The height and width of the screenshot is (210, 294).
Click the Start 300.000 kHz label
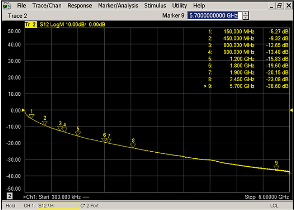point(59,197)
